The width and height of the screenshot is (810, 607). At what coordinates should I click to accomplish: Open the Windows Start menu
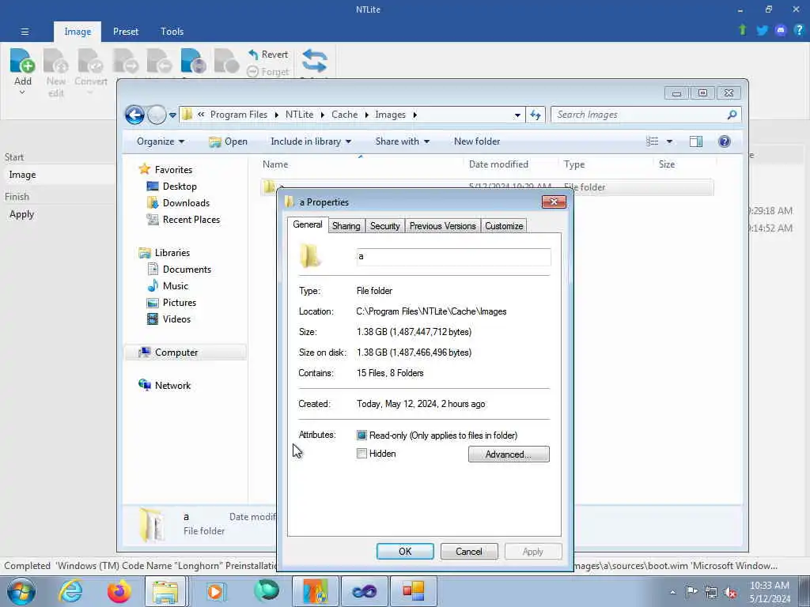(x=21, y=591)
